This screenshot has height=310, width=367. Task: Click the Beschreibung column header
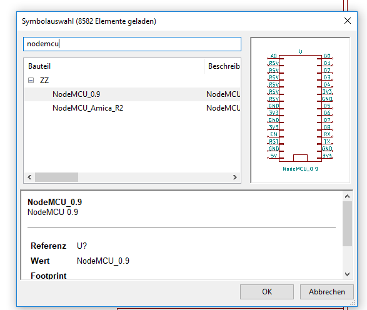coord(223,66)
